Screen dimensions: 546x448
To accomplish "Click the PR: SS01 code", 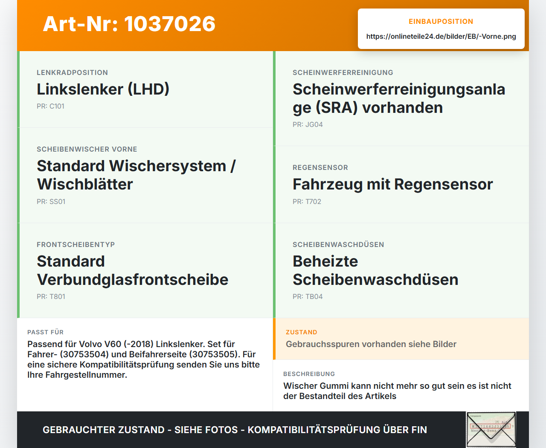I will pos(51,201).
